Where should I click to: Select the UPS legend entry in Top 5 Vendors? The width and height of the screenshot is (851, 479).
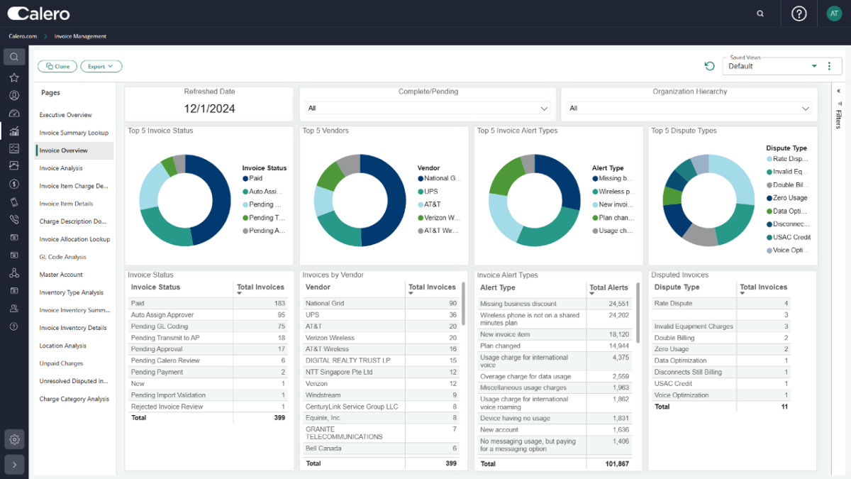(428, 192)
